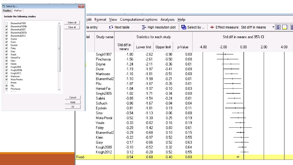
Task: Switch to the Studies tab
Action: tap(7, 11)
